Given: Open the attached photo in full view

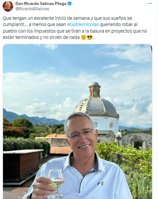Looking at the screenshot, I should [x=77, y=122].
